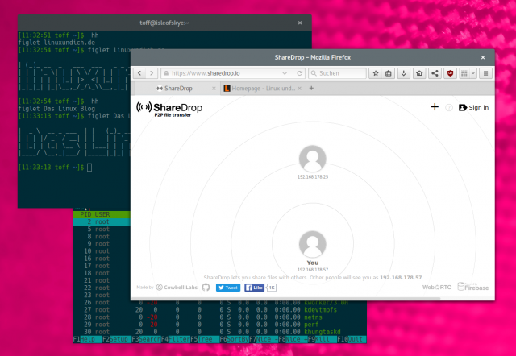516x356 pixels.
Task: Click the terminal prompt cursor at 11:33:13
Action: point(89,168)
